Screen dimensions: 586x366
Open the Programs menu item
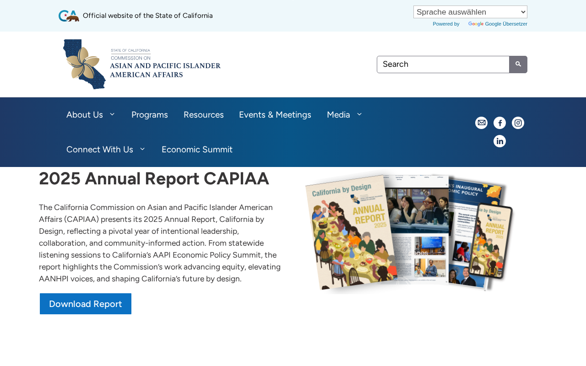(x=150, y=115)
